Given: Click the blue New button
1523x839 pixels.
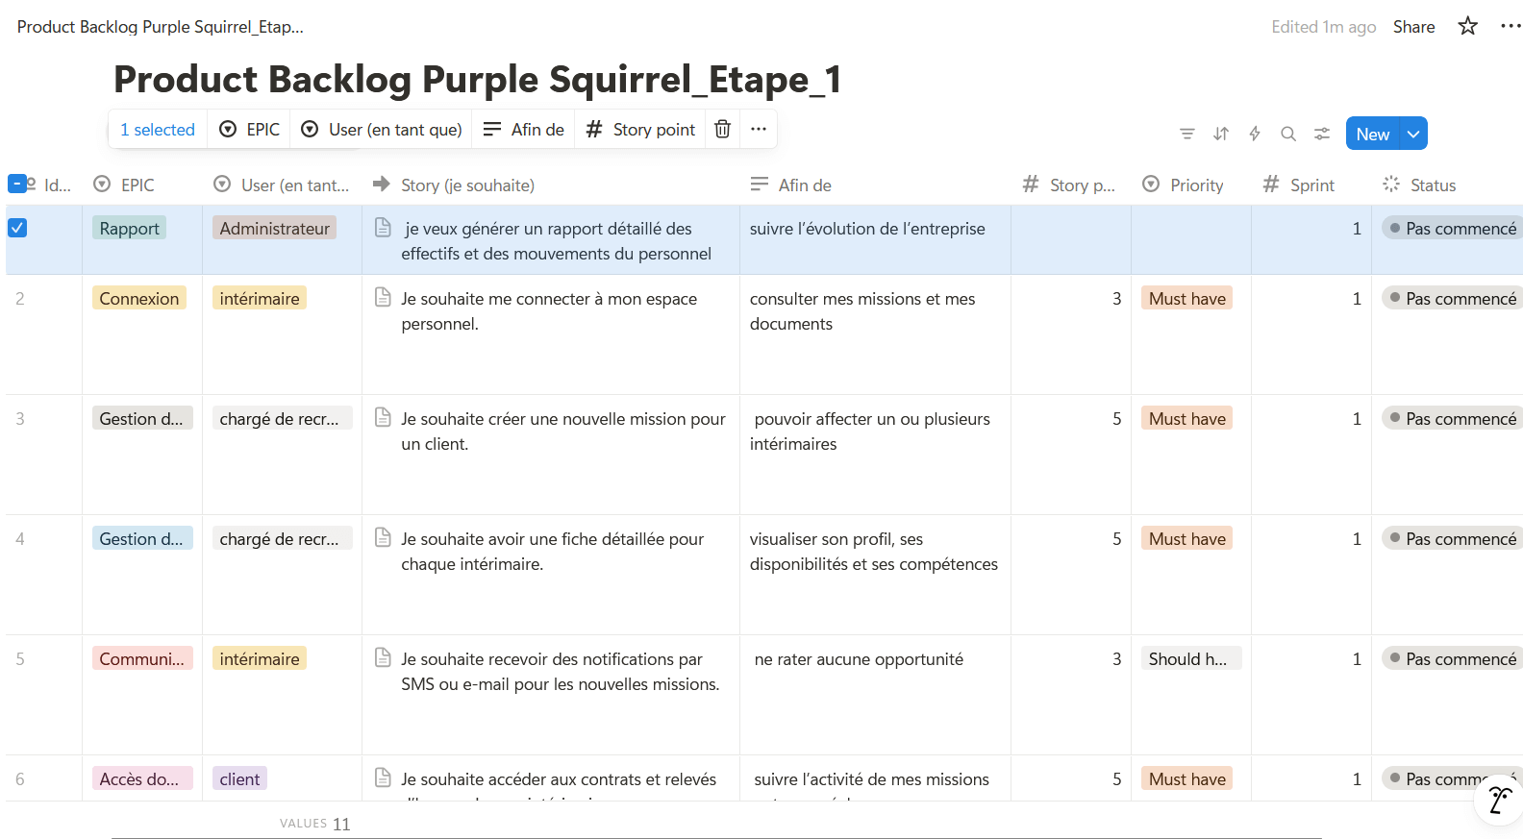Looking at the screenshot, I should coord(1372,134).
